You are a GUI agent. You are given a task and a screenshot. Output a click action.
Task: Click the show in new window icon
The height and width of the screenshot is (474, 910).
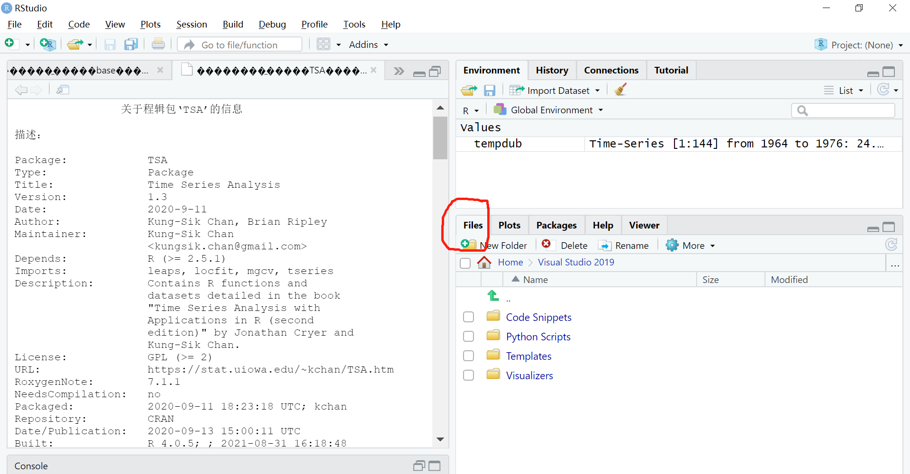[x=63, y=90]
